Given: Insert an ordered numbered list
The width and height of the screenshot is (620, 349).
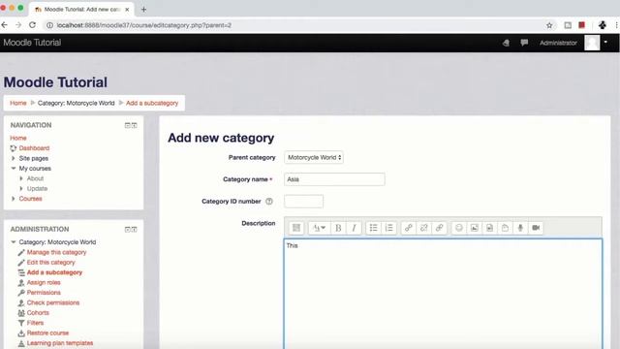Looking at the screenshot, I should [389, 228].
